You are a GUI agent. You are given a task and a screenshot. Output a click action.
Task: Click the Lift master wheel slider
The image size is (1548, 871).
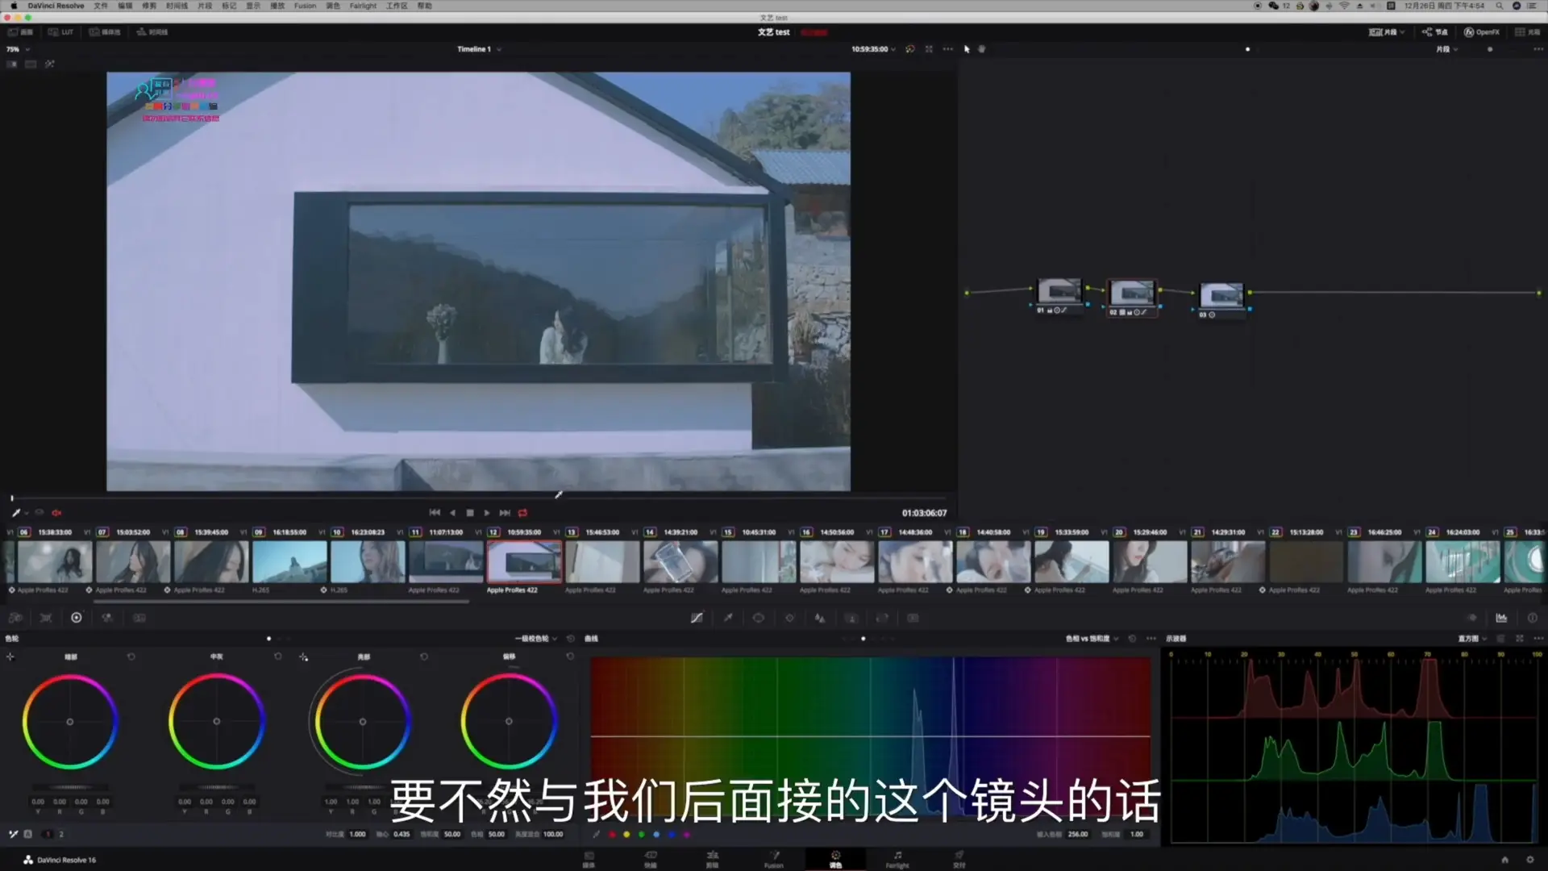tap(70, 787)
